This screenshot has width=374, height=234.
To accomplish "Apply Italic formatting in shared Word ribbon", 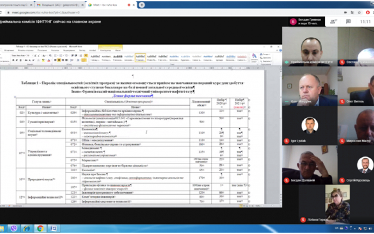I will click(17, 60).
